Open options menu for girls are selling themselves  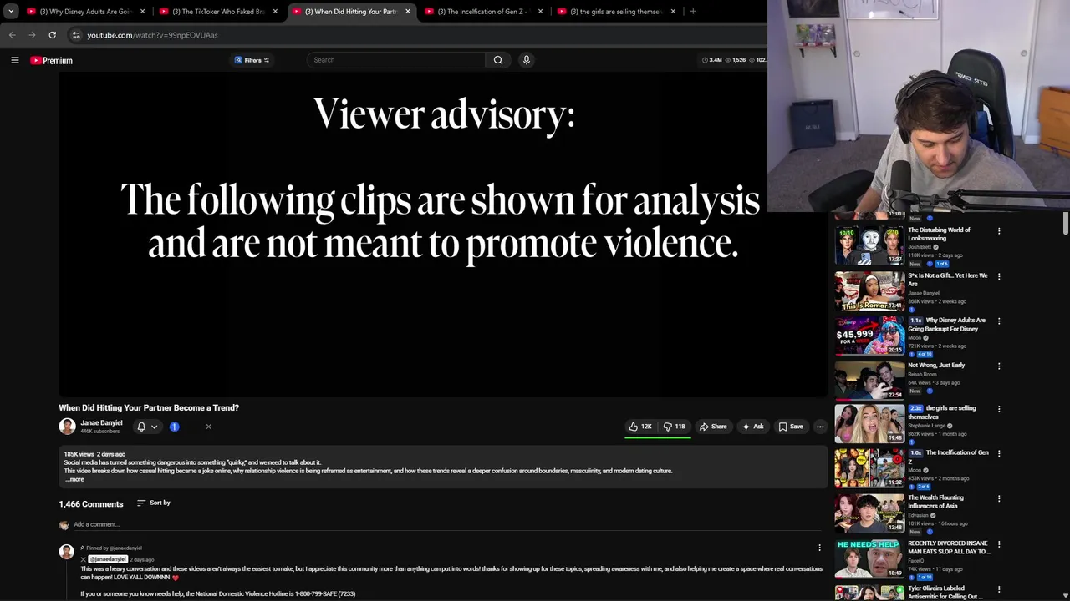tap(999, 410)
